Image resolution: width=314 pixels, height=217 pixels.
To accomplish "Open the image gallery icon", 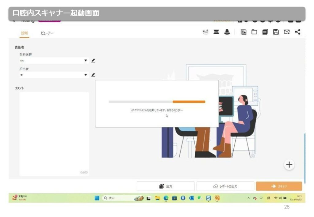I will click(x=243, y=32).
